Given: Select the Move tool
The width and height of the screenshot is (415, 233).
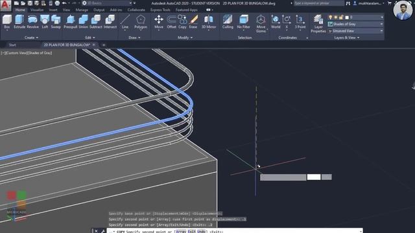Looking at the screenshot, I should (159, 21).
